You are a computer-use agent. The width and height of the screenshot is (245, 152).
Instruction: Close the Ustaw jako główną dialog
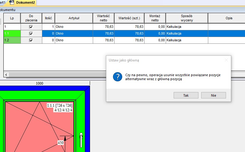226,60
